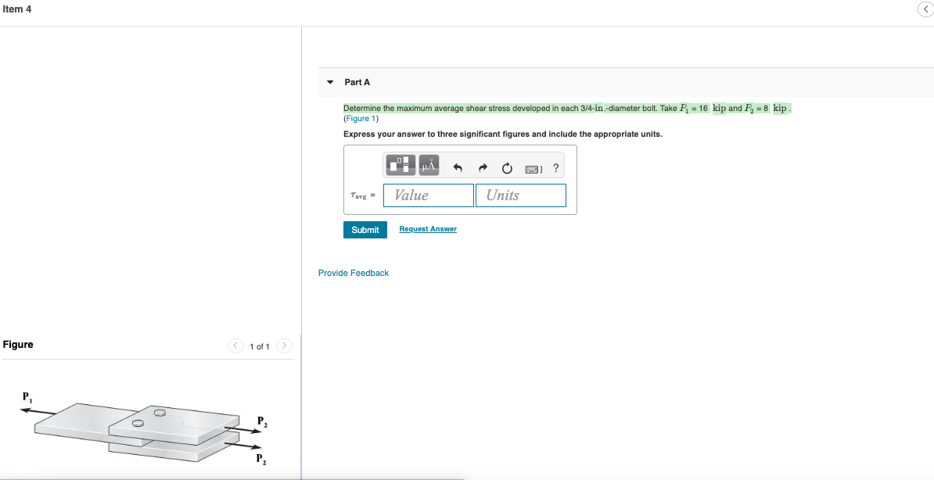
Task: Click the Value input field
Action: tap(429, 195)
